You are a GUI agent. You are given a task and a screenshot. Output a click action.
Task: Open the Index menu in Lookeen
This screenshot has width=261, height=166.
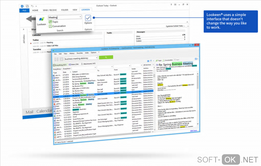click(x=87, y=53)
